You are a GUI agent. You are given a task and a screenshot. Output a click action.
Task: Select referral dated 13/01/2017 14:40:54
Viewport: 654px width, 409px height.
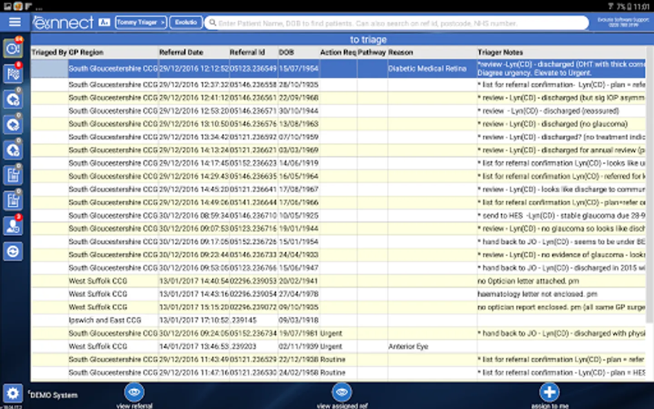click(x=194, y=281)
